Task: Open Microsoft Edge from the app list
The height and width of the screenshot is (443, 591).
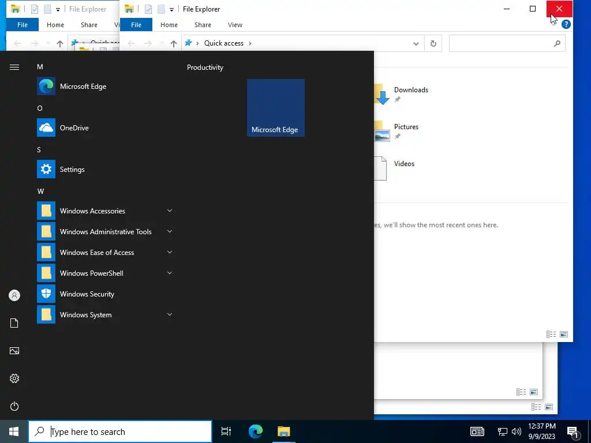Action: point(106,87)
